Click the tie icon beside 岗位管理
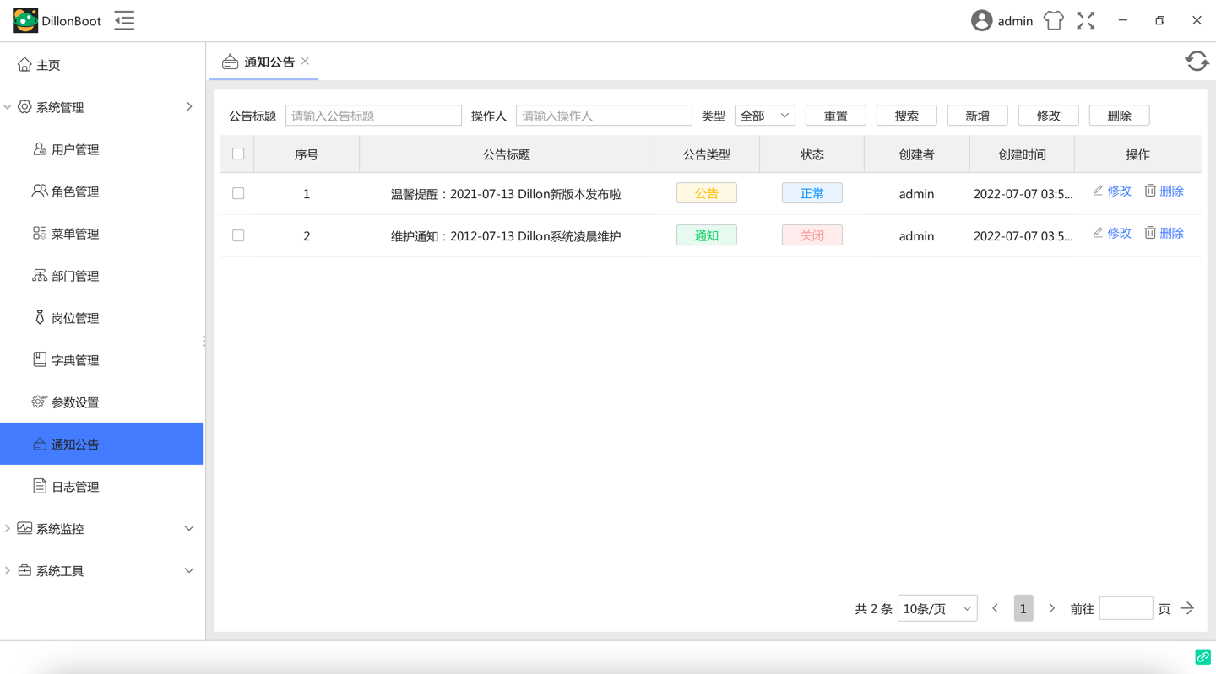1216x674 pixels. click(x=40, y=317)
